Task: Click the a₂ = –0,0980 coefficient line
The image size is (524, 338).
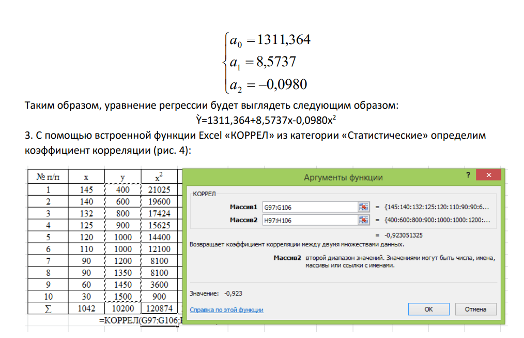Action: tap(268, 85)
